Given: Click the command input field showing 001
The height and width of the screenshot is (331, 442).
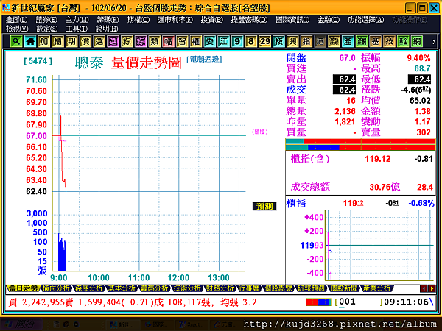Looking at the screenshot, I should (x=359, y=302).
